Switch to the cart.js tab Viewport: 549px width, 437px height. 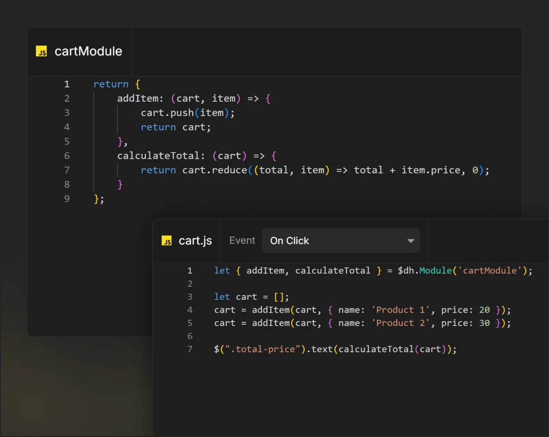(x=187, y=241)
